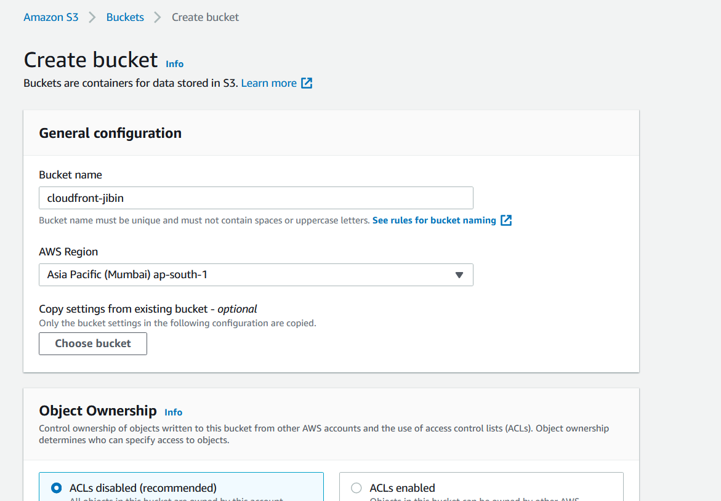The width and height of the screenshot is (721, 501).
Task: Expand the region list showing Mumbai ap-south-1
Action: (256, 275)
